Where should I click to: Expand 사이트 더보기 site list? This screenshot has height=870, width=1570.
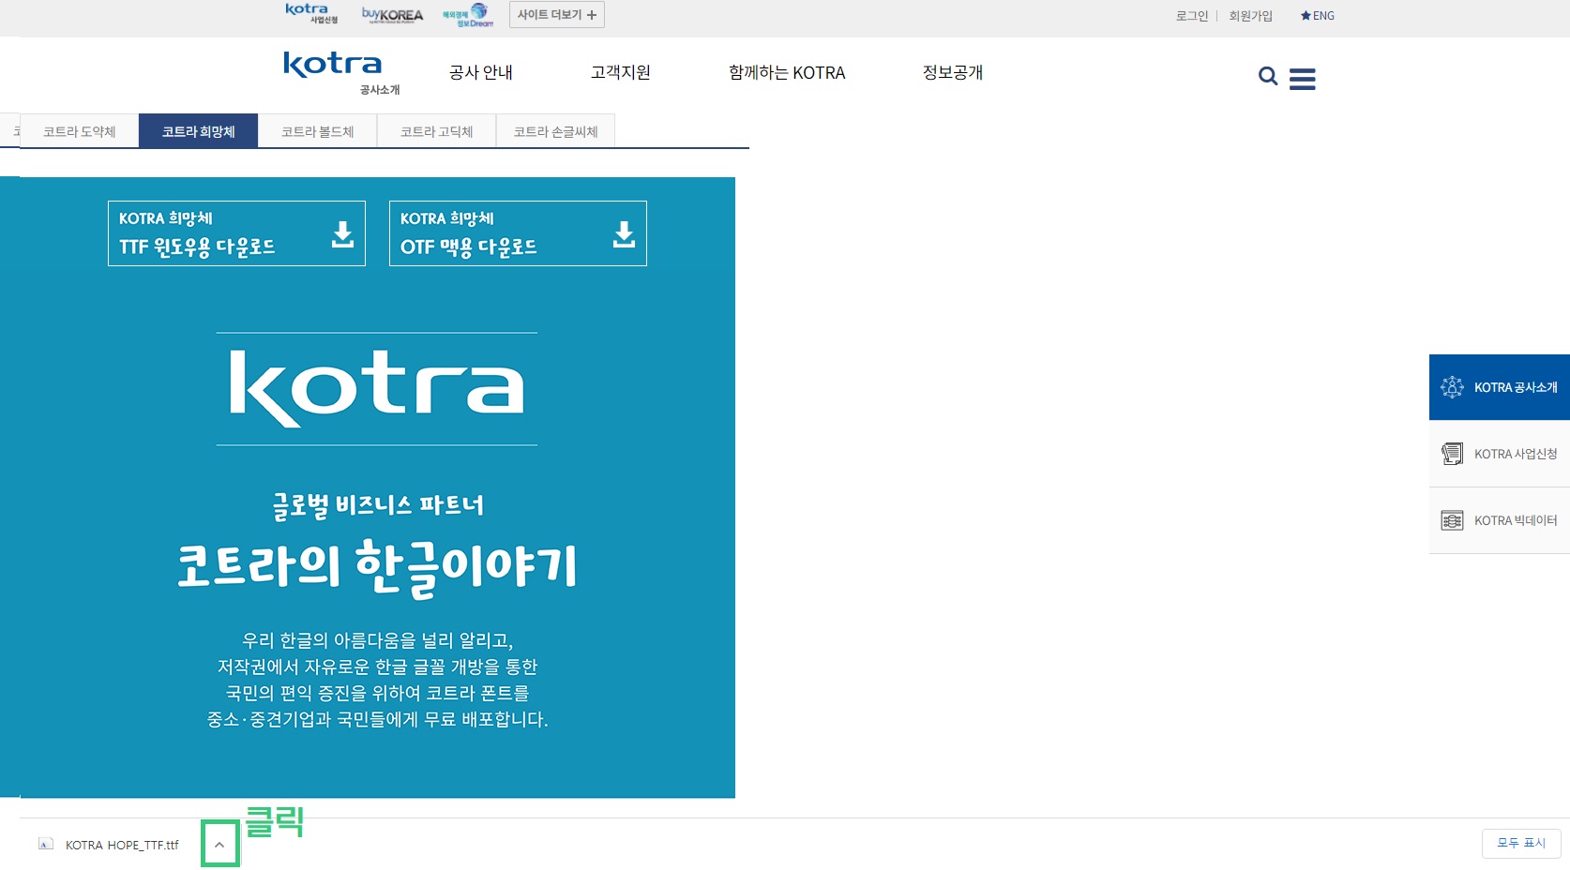tap(557, 15)
